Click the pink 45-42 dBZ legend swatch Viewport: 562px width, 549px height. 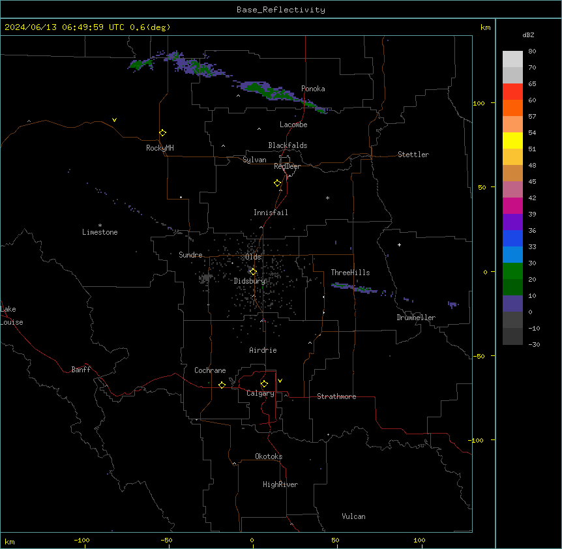(512, 190)
